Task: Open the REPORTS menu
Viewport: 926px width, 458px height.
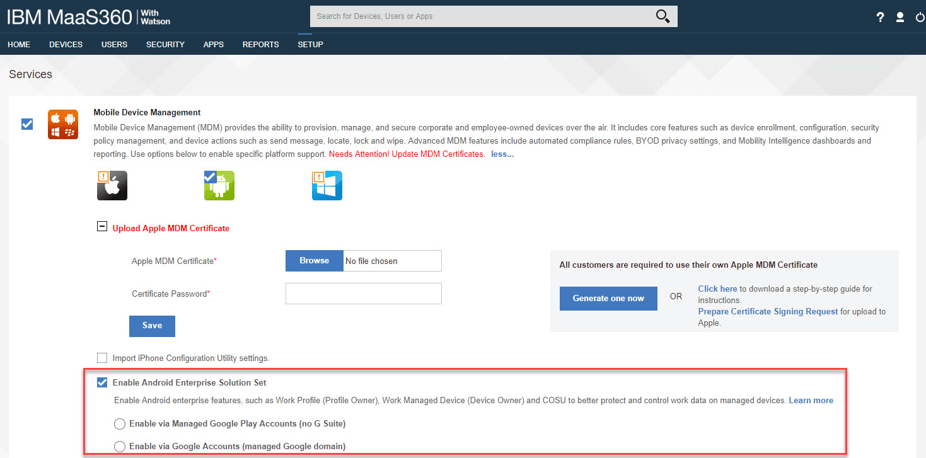Action: (261, 45)
